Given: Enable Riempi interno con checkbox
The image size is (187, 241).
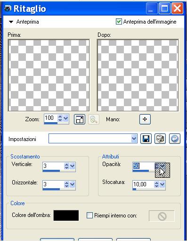Looking at the screenshot, I should (x=89, y=215).
